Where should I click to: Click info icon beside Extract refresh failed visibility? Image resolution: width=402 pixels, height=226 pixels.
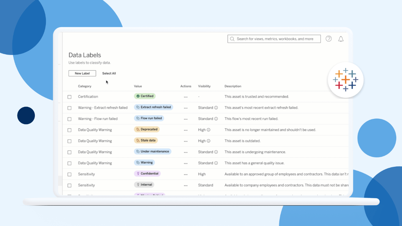coord(216,108)
